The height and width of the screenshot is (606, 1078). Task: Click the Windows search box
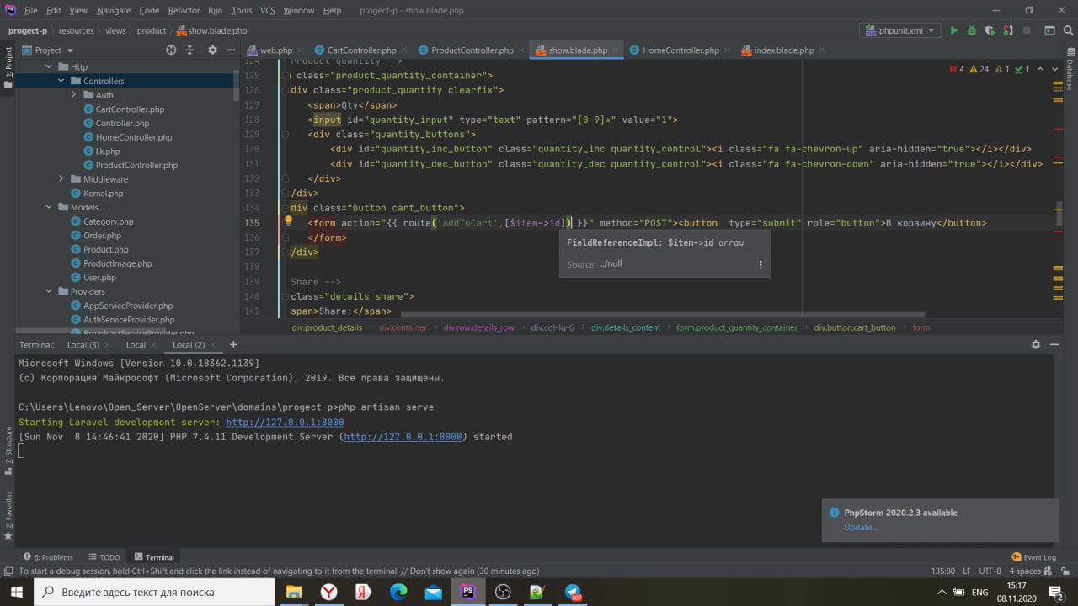(154, 592)
